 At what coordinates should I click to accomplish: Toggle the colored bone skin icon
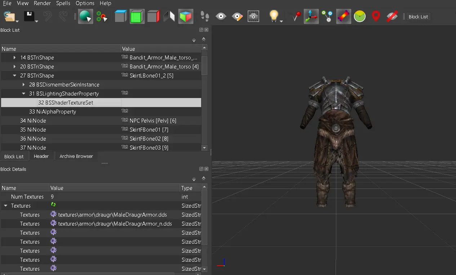click(344, 17)
